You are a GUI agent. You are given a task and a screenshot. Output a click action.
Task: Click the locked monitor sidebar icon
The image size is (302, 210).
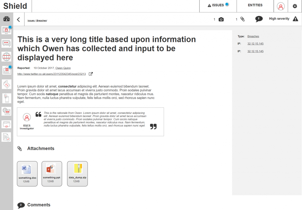click(x=6, y=30)
